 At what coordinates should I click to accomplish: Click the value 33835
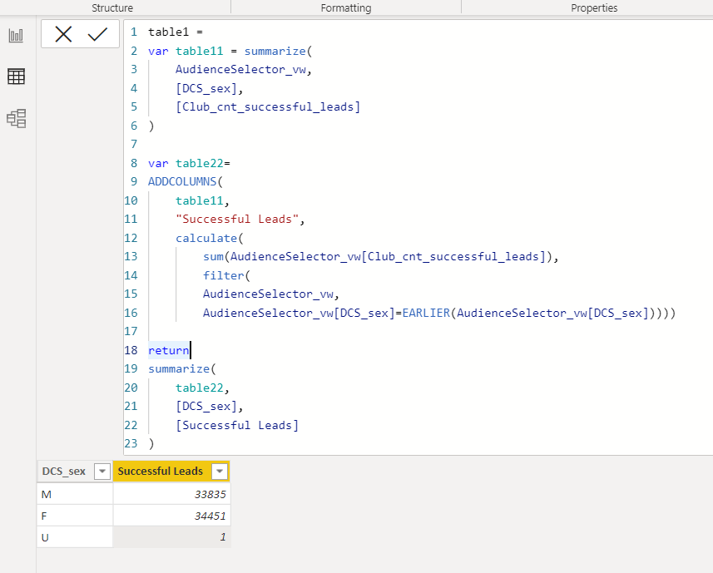tap(210, 494)
